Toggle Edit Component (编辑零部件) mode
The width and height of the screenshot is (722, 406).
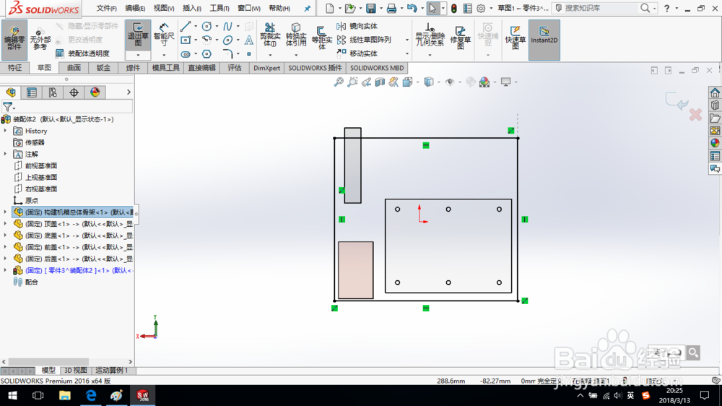tap(14, 40)
